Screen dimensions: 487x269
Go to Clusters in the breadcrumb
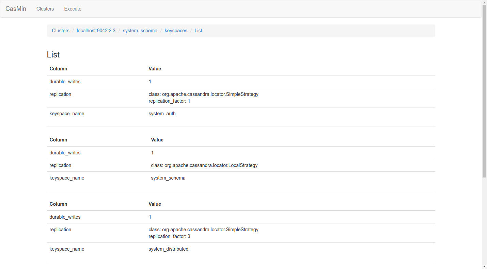(61, 31)
